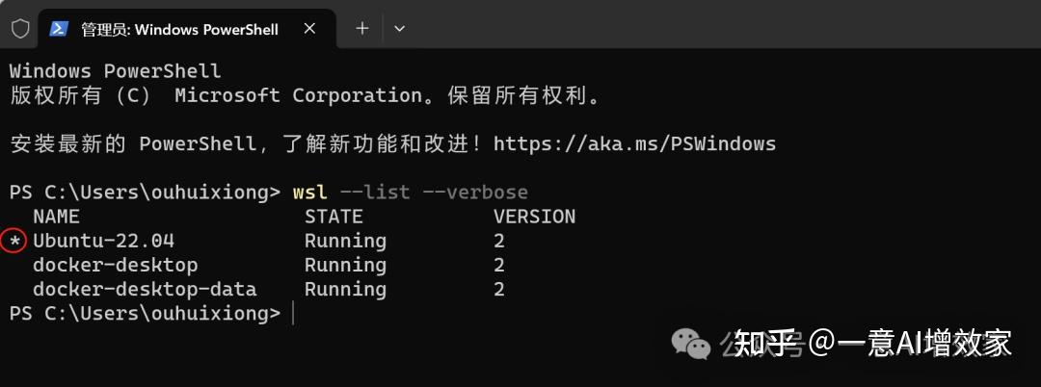1041x387 pixels.
Task: Open a new tab with the plus button
Action: click(x=362, y=29)
